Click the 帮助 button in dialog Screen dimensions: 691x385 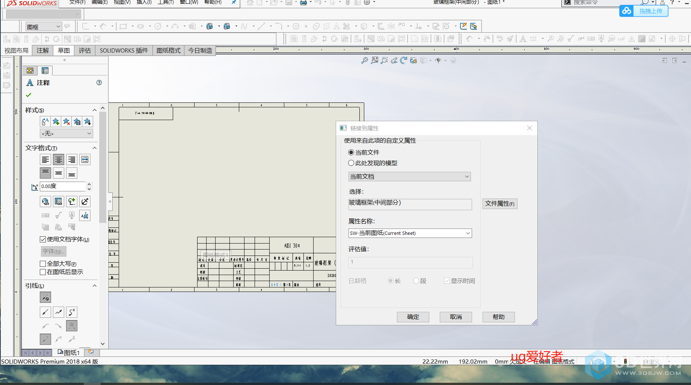click(499, 317)
